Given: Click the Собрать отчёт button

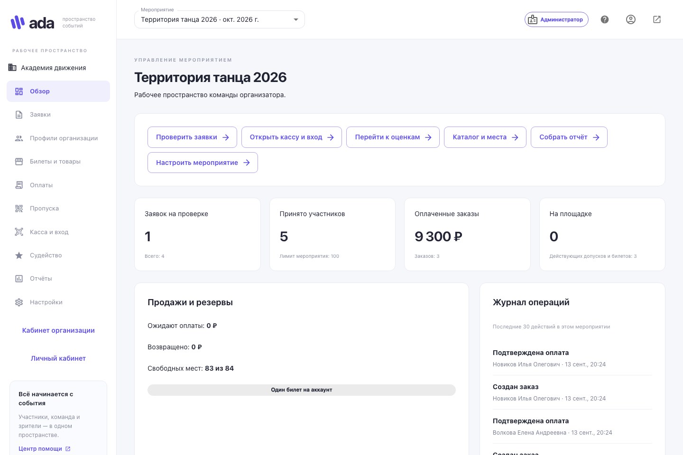Looking at the screenshot, I should 569,137.
